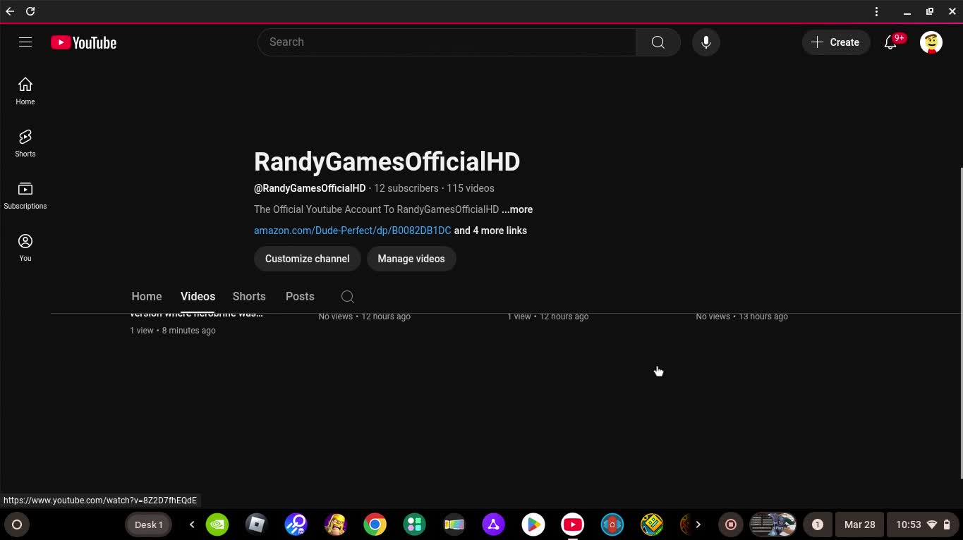Screen dimensions: 963x540
Task: Click the "1 view • 8 minutes ago" text
Action: [x=173, y=331]
